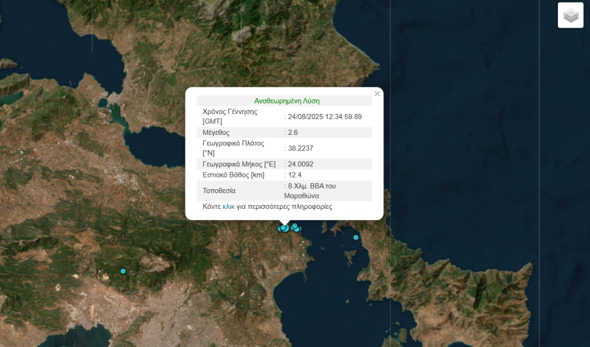Close the earthquake info popup
590x347 pixels.
[x=377, y=94]
